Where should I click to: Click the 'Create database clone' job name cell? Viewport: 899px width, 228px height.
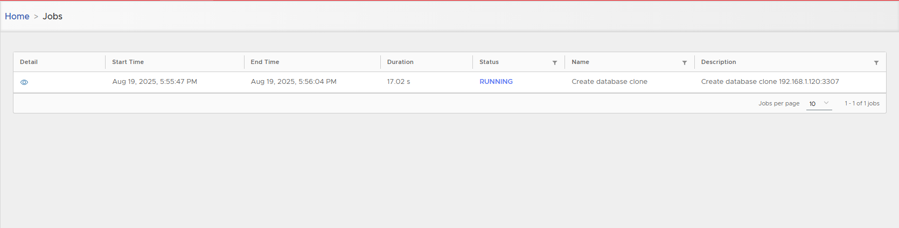[609, 82]
